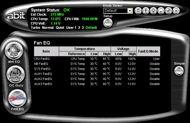Image resolution: width=190 pixels, height=123 pixels.
Task: Click the AUX3 FanEQ row item
Action: [x=43, y=84]
